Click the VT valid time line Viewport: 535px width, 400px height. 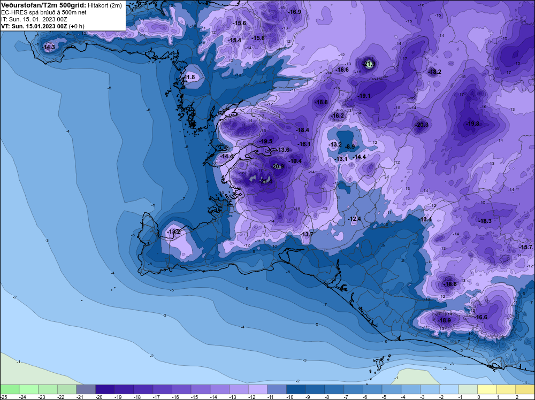coord(43,26)
